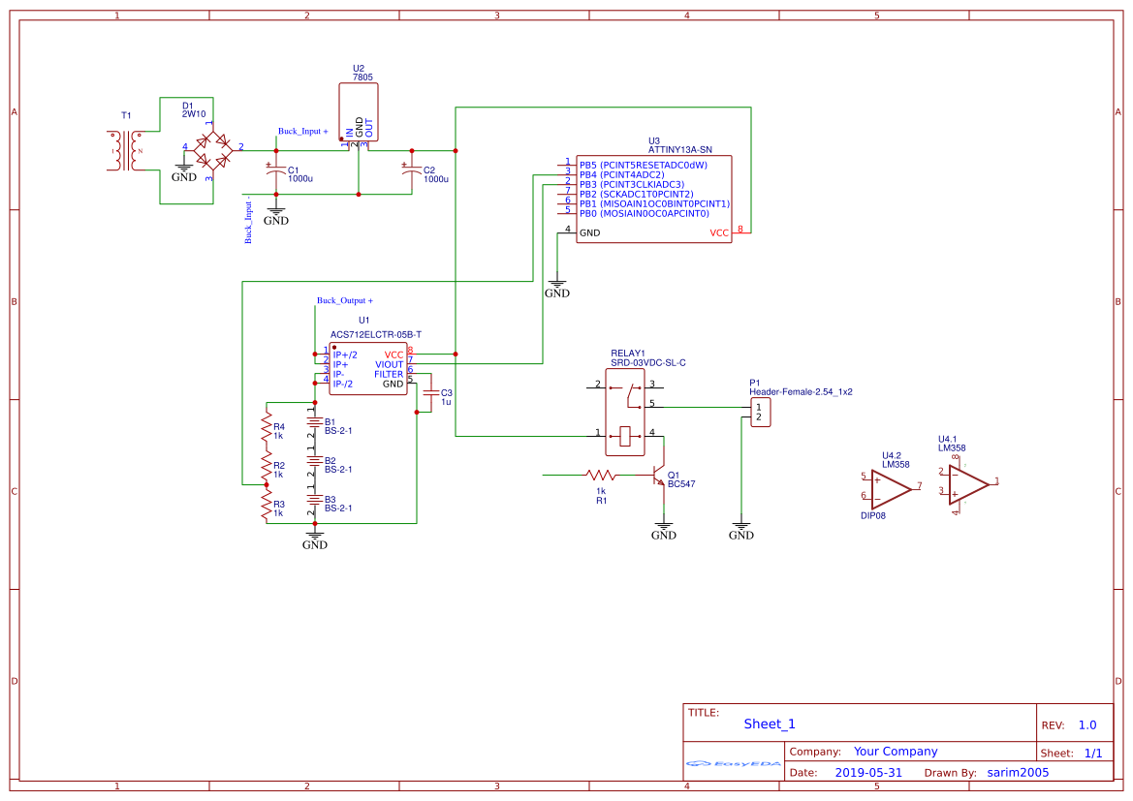Click the PB5 (PCINT5RESETADC0dW) pin label

tap(644, 166)
